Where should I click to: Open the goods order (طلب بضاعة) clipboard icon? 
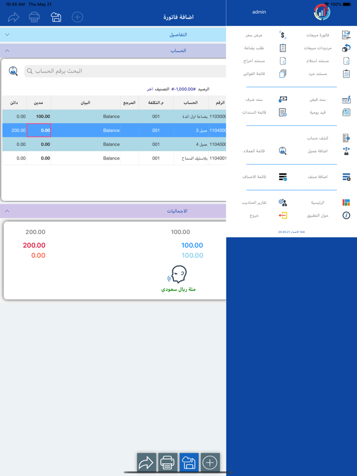tap(283, 48)
